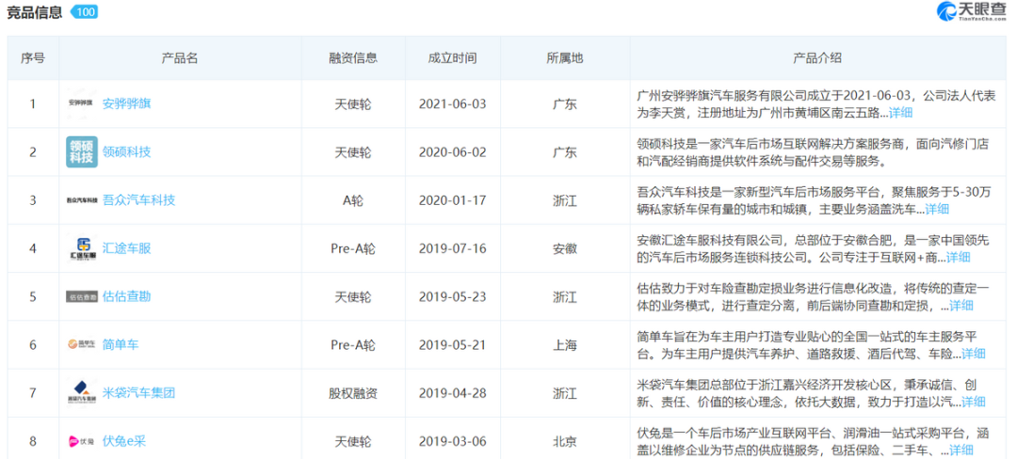
Task: Click 浙江 in the 米袋汽车集团 row
Action: click(565, 392)
